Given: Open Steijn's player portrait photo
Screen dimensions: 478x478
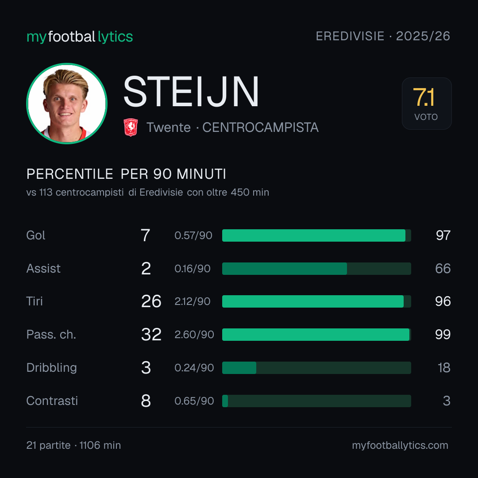Looking at the screenshot, I should (67, 103).
